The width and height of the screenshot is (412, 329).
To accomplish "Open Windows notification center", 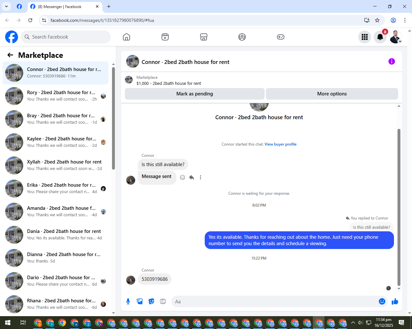I will pos(401,323).
